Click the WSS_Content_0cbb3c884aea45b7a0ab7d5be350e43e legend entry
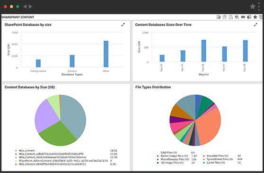The image size is (264, 173). click(x=53, y=157)
